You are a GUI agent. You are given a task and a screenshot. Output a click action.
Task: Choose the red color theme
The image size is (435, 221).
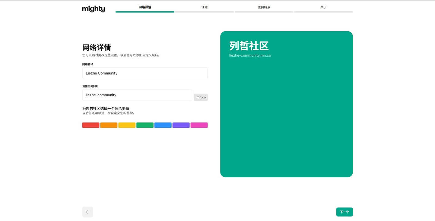[x=91, y=125]
